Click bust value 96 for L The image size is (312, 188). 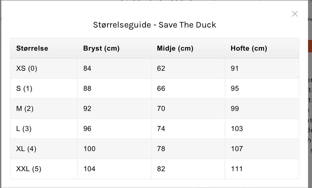[x=87, y=129]
